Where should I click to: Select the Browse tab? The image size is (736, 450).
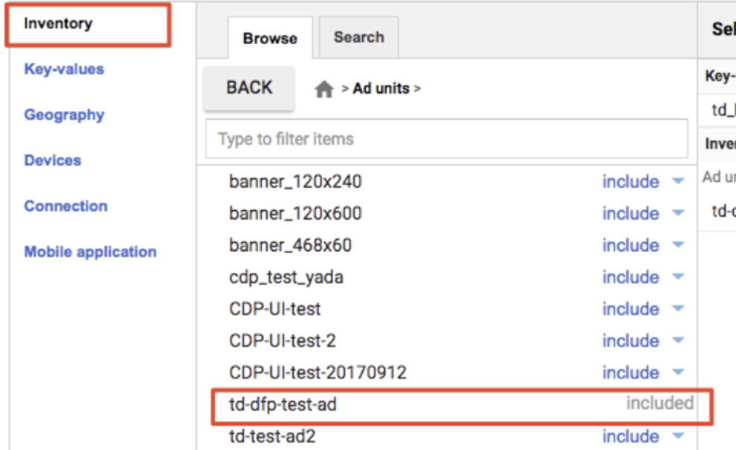coord(270,39)
